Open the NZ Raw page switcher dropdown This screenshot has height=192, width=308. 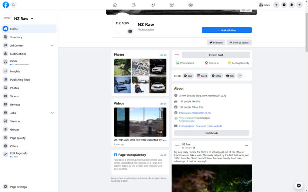[32, 19]
